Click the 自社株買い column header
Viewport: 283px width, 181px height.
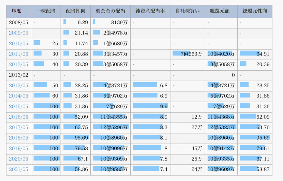pos(187,11)
